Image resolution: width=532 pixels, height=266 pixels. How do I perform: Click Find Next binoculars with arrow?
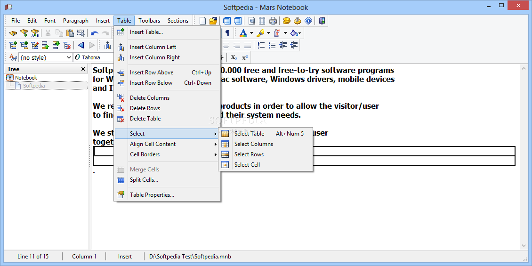24,33
